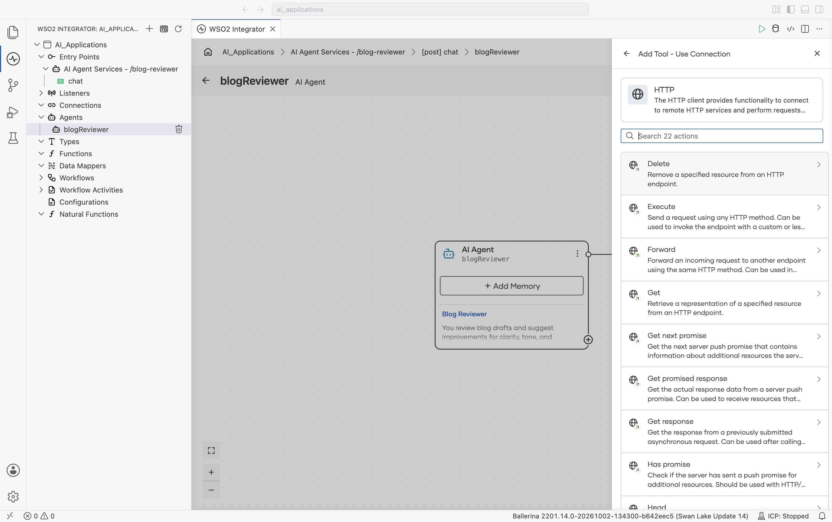
Task: Select the WSO2 Integrator editor tab
Action: (x=236, y=29)
